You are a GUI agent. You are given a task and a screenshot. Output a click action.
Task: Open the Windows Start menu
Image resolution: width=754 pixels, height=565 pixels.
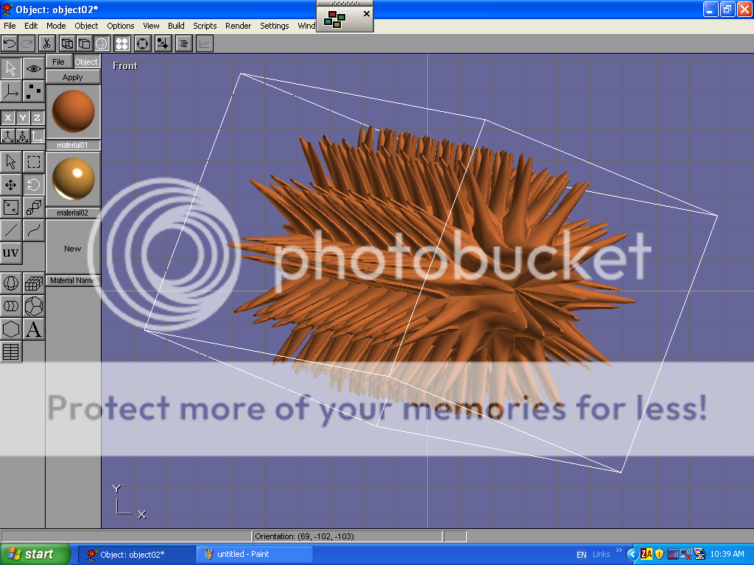click(35, 554)
